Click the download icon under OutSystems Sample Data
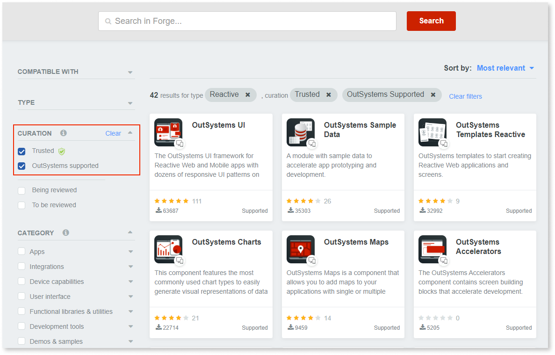555x355 pixels. 291,210
